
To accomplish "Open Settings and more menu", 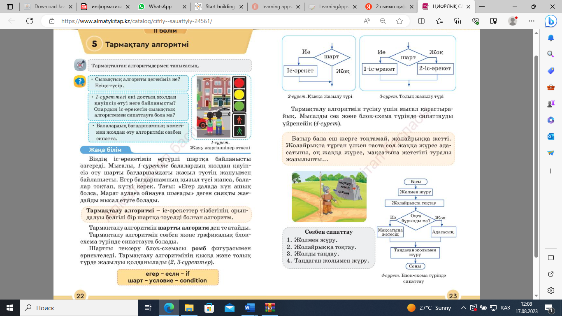I will tap(531, 21).
